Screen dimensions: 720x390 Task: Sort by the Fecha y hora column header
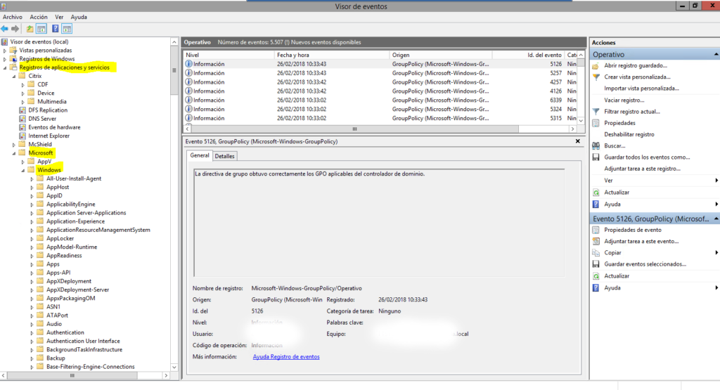pyautogui.click(x=332, y=55)
